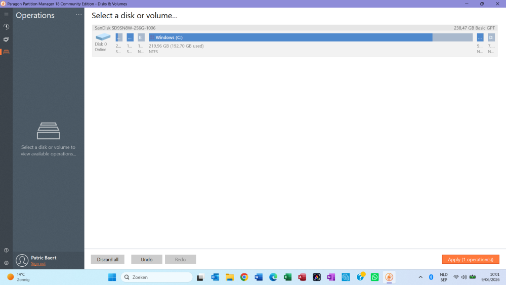Open Excel from the taskbar
Screen dimensions: 506x285
click(287, 277)
